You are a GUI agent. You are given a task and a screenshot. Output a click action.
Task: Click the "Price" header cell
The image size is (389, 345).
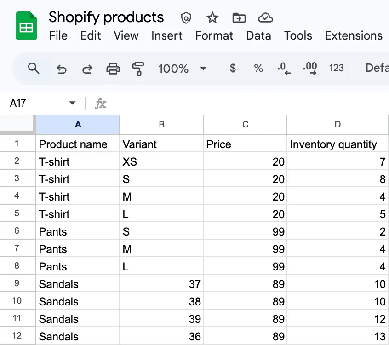point(245,144)
